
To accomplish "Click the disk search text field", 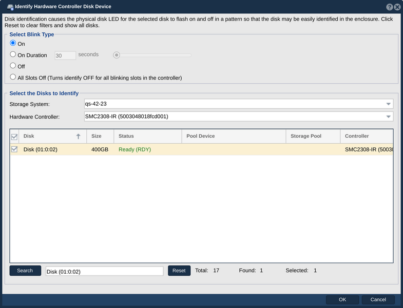I will [104, 271].
